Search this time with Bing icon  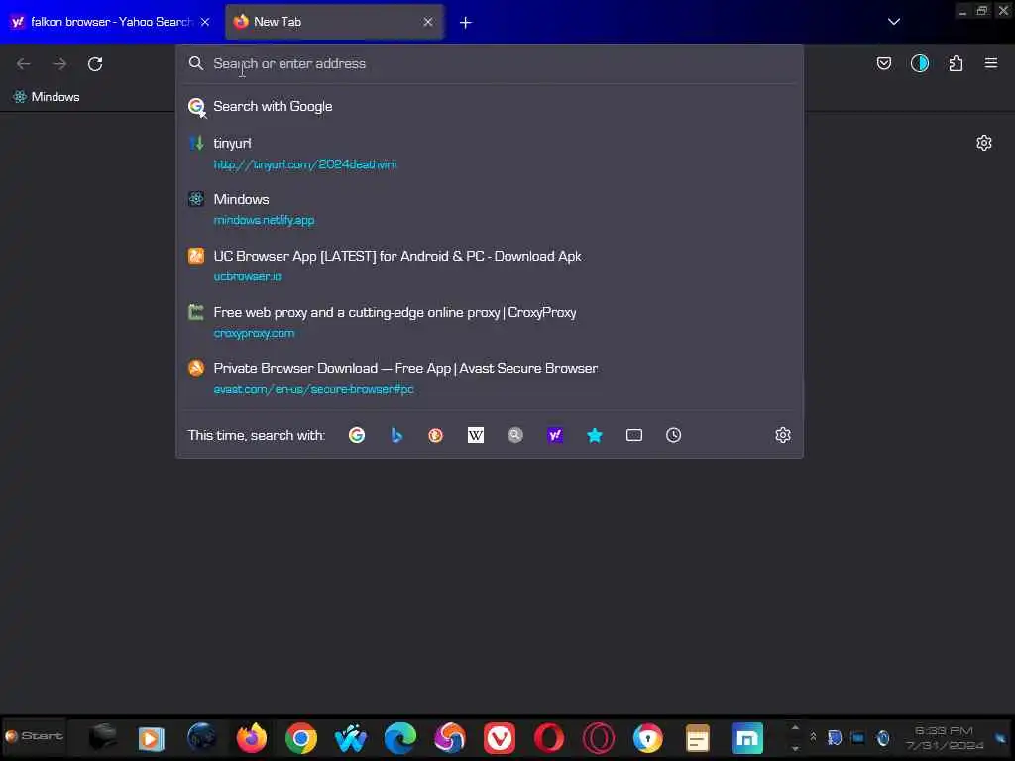[396, 436]
